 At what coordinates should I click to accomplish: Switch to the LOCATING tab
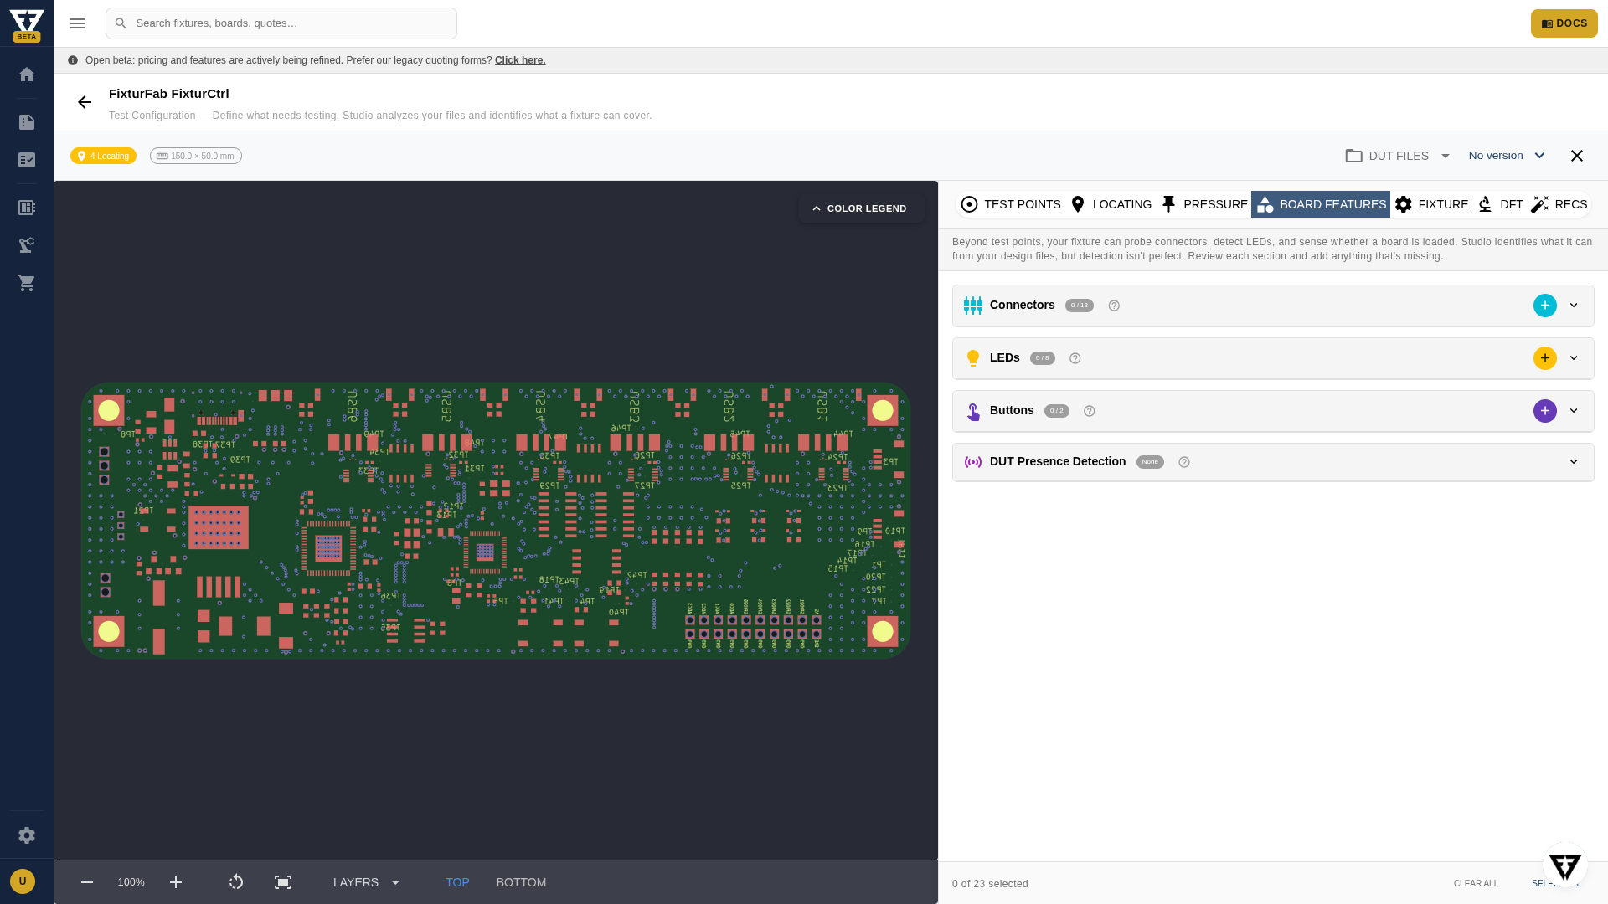[1111, 204]
